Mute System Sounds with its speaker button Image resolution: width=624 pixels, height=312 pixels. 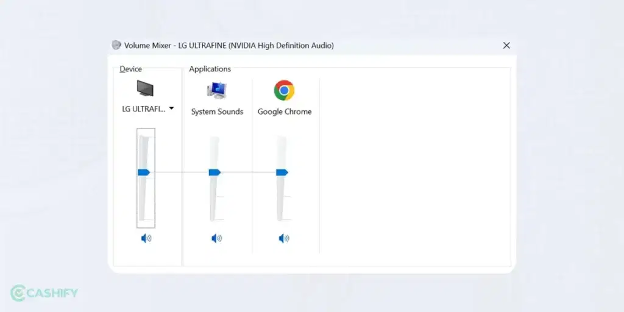click(x=216, y=238)
